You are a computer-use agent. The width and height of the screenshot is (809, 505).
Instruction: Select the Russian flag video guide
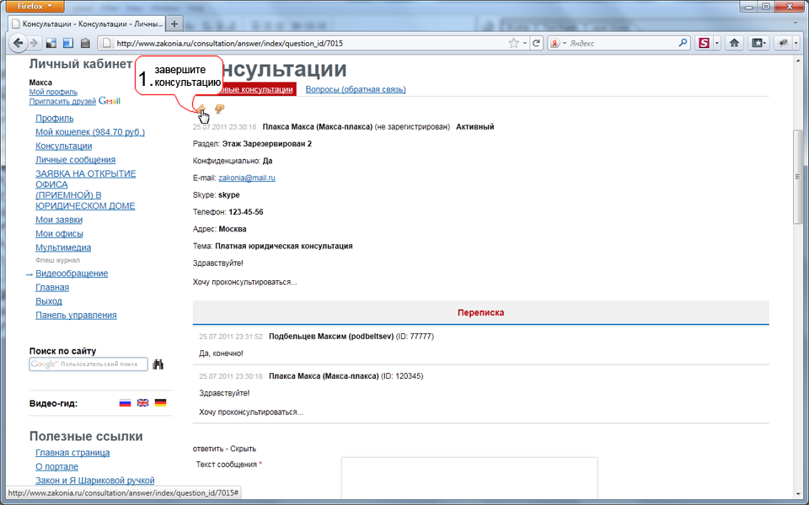[x=125, y=403]
